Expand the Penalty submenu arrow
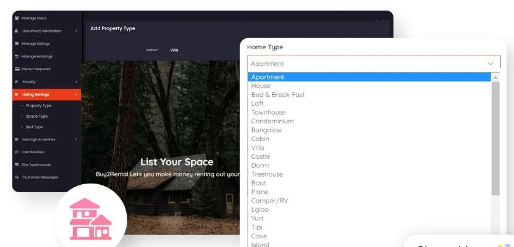Screen dimensions: 514x247 (x=76, y=82)
